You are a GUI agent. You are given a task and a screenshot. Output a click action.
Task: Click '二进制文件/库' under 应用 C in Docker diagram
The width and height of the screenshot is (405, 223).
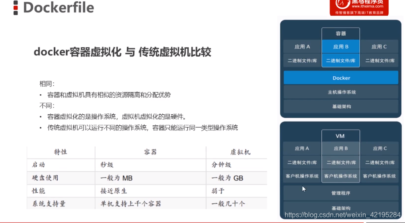tap(379, 61)
